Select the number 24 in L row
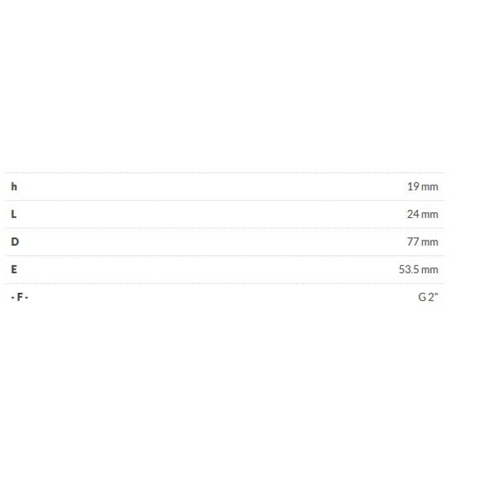This screenshot has height=488, width=488. click(413, 214)
